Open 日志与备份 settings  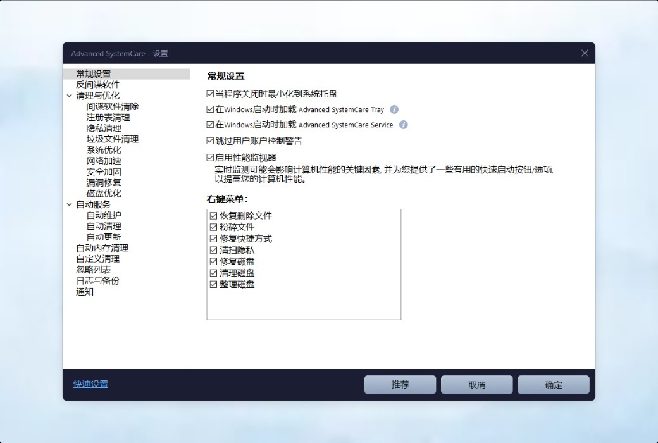(x=98, y=281)
